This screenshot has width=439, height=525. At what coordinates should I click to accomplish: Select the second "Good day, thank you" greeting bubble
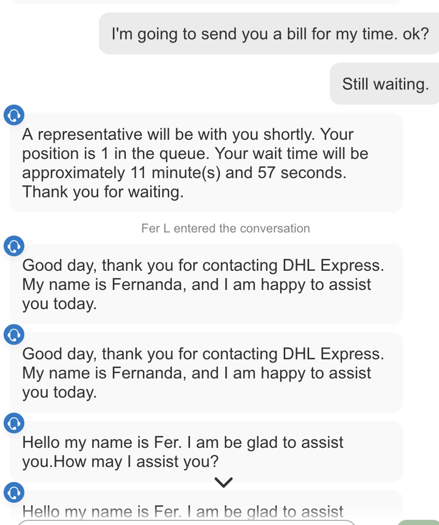tap(206, 373)
